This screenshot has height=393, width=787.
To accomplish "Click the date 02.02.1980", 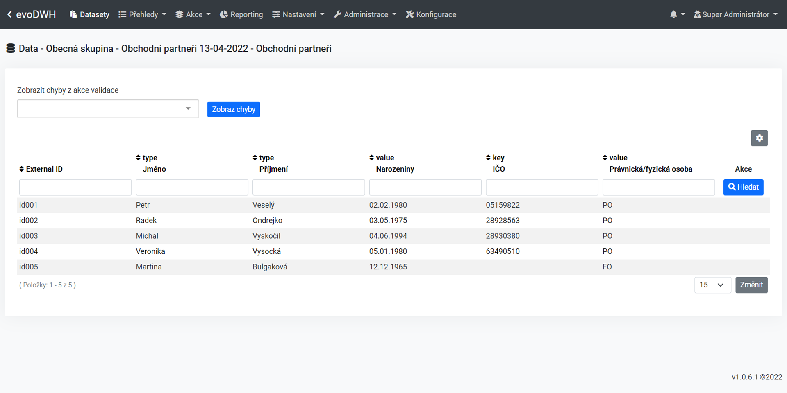I will click(x=388, y=205).
